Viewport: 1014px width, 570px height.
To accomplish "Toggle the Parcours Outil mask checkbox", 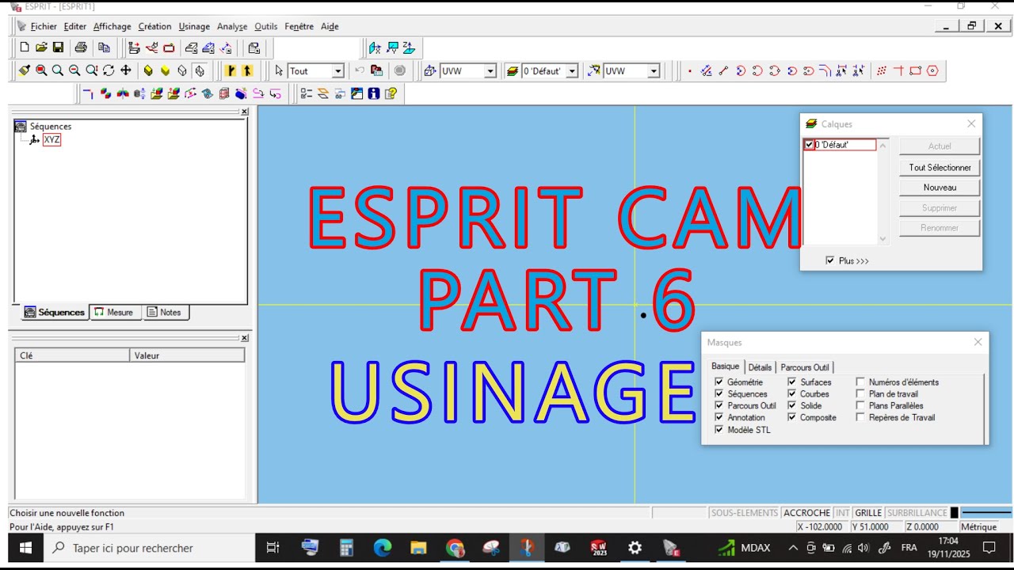I will click(719, 406).
